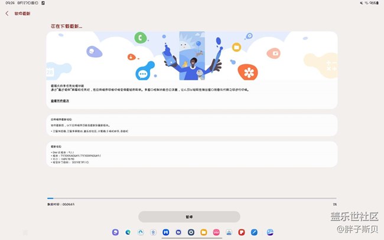
Task: Tap the battery indicator in the status bar
Action: (x=375, y=3)
